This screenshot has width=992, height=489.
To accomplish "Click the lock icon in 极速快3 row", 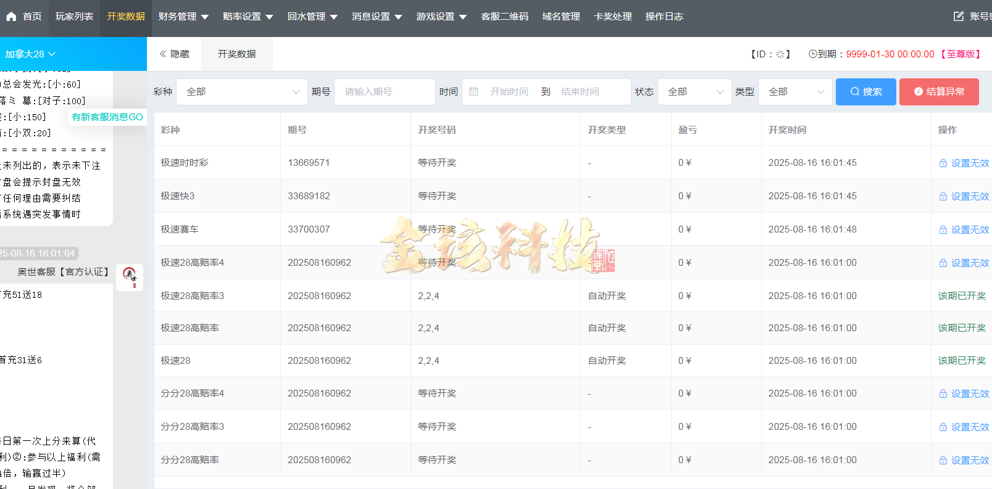I will pos(943,197).
